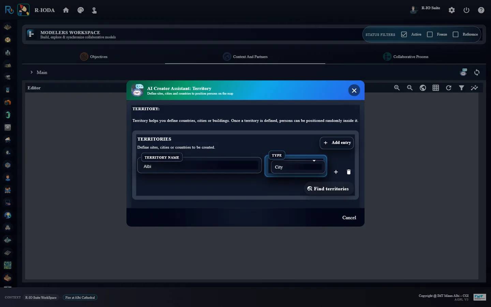The image size is (491, 307).
Task: Click the R-IO Suite WorkSpace context chip
Action: click(x=41, y=297)
